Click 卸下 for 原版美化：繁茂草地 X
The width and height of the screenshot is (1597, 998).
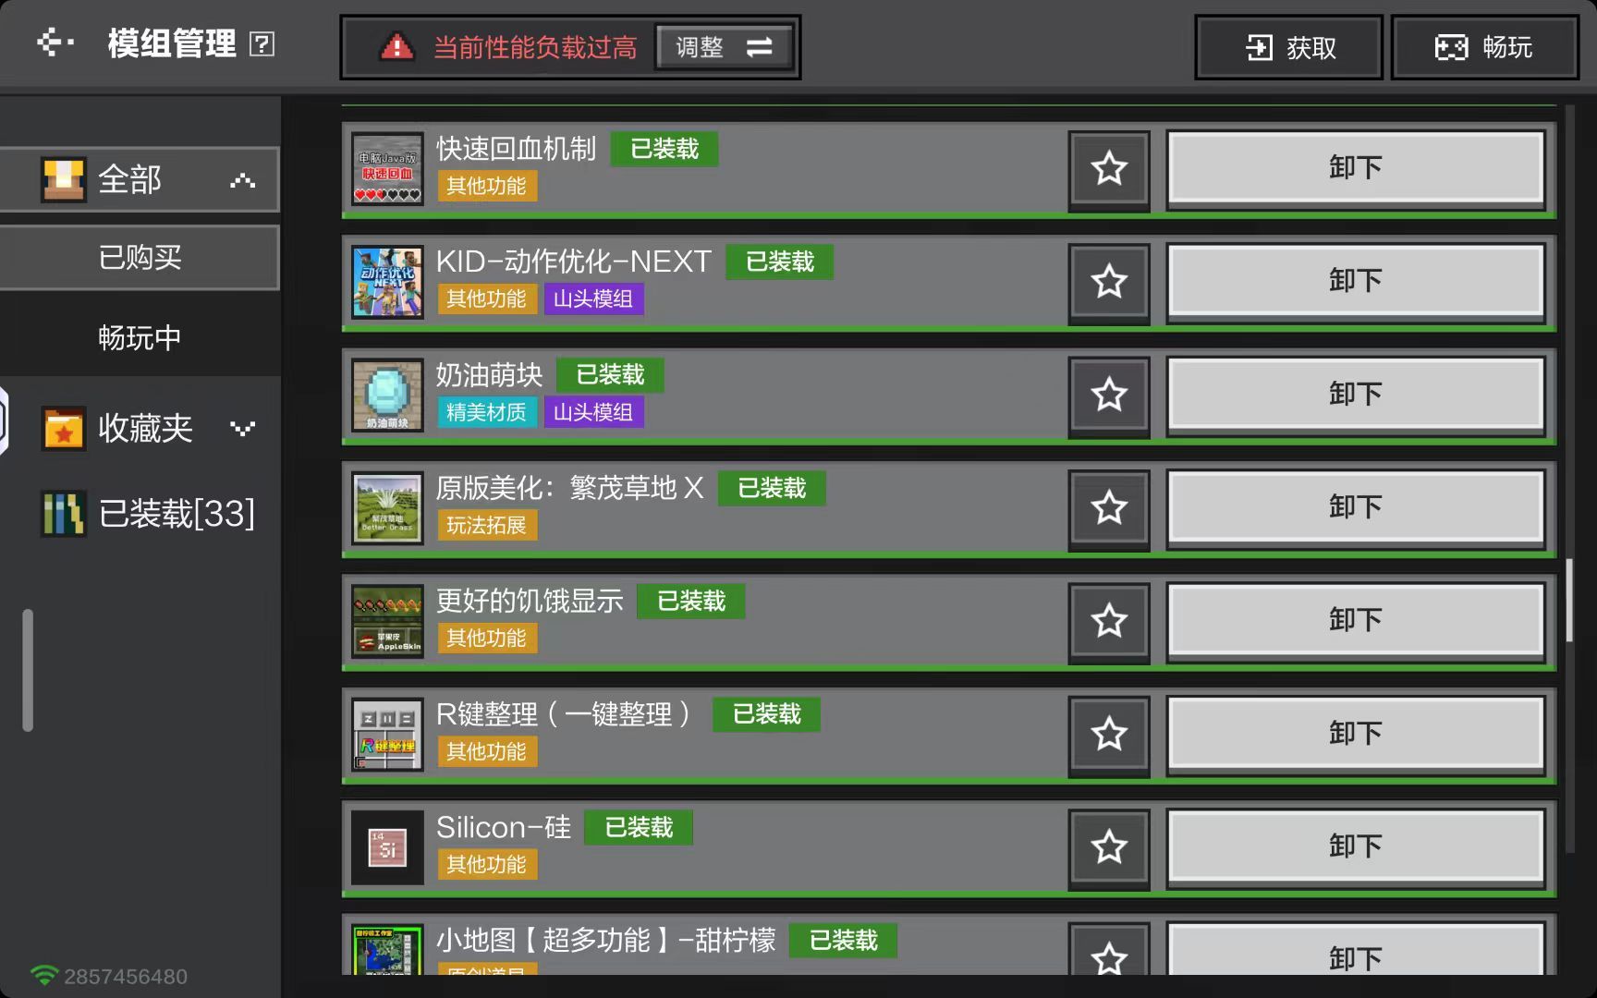pos(1356,507)
